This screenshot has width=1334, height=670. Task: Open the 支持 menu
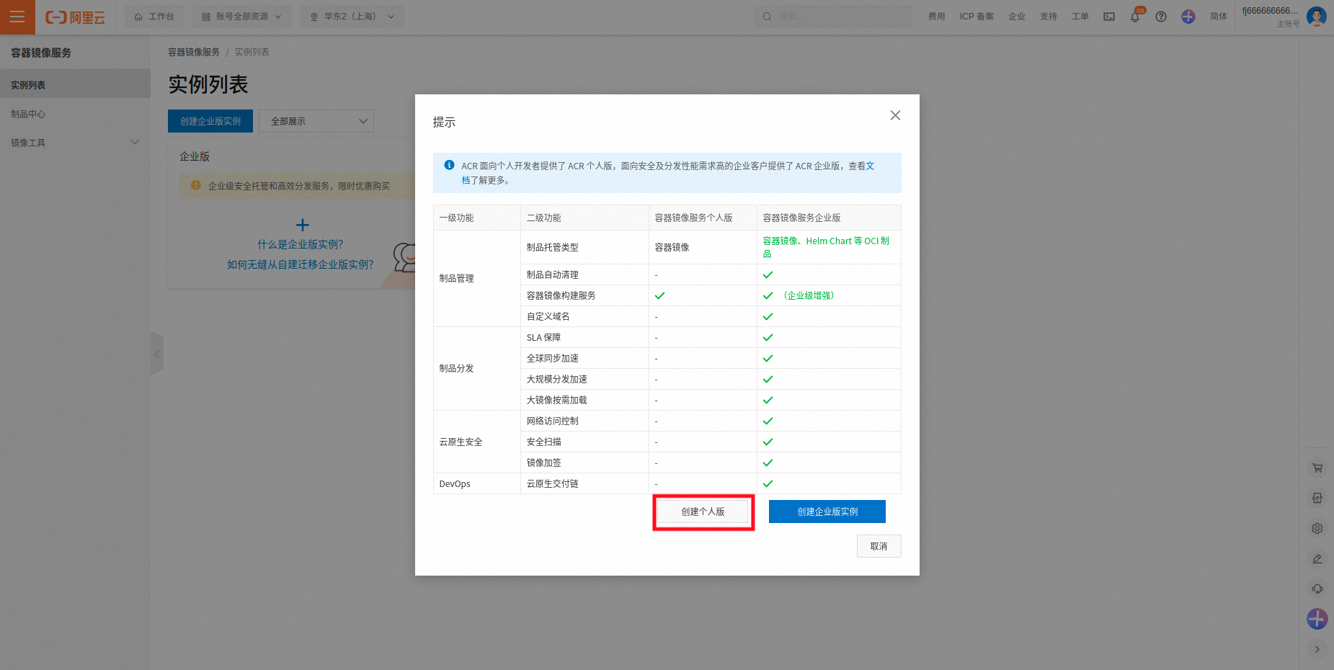(x=1049, y=17)
